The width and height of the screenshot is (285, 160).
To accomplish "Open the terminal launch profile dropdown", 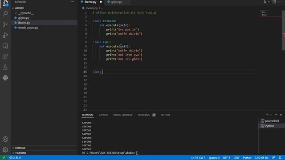I will coord(271,115).
